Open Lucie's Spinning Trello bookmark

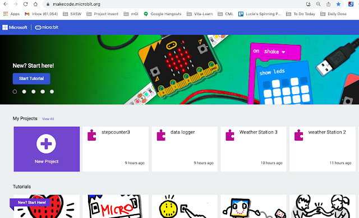click(x=260, y=14)
